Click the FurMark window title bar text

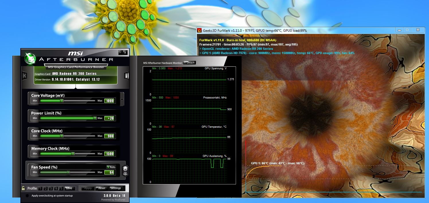255,30
